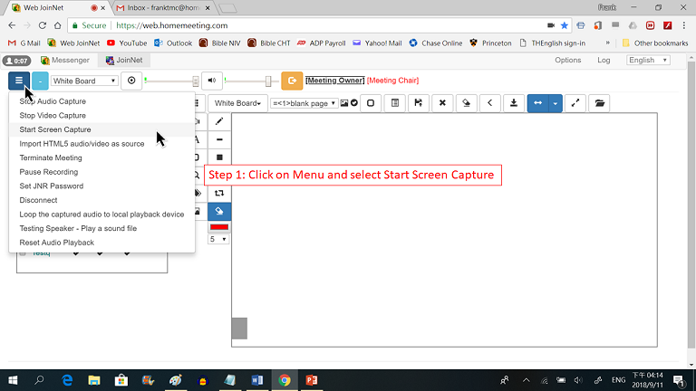Select Start Screen Capture menu item
Image resolution: width=696 pixels, height=391 pixels.
(55, 129)
